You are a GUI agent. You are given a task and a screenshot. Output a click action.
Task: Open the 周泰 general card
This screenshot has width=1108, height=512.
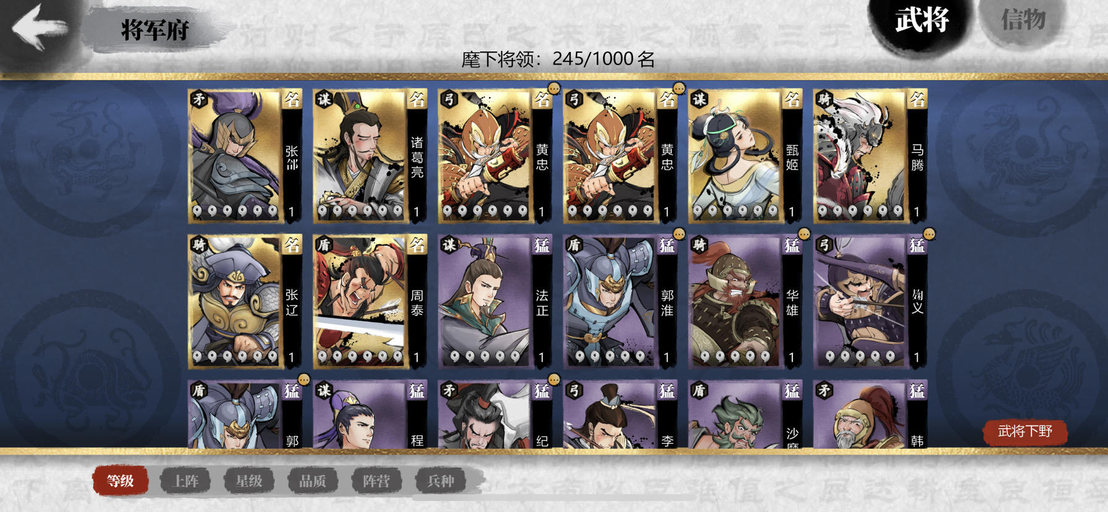[370, 302]
